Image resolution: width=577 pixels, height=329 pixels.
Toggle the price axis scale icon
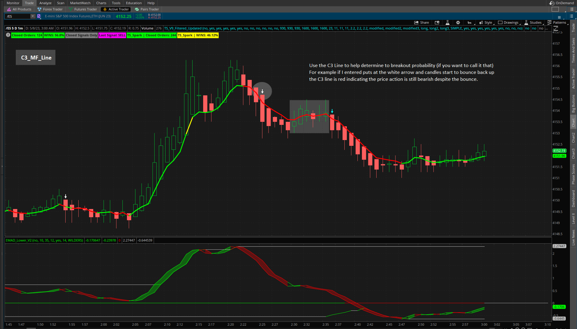tap(555, 28)
